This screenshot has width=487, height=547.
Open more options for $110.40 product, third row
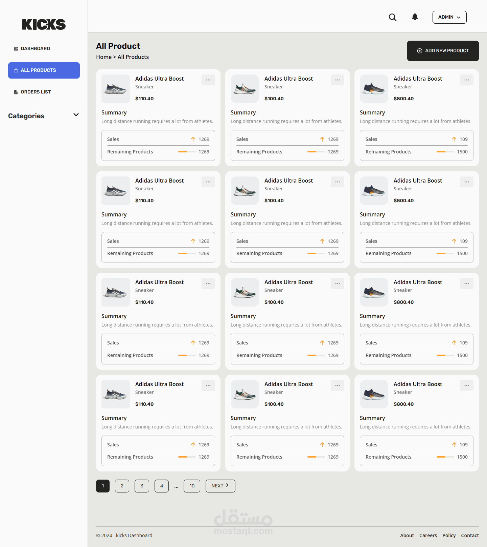click(x=208, y=283)
